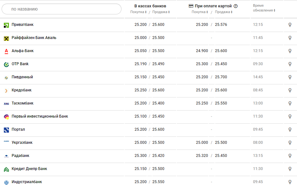Sort by Покупка under При оплате картой
The height and width of the screenshot is (186, 297).
(x=200, y=12)
